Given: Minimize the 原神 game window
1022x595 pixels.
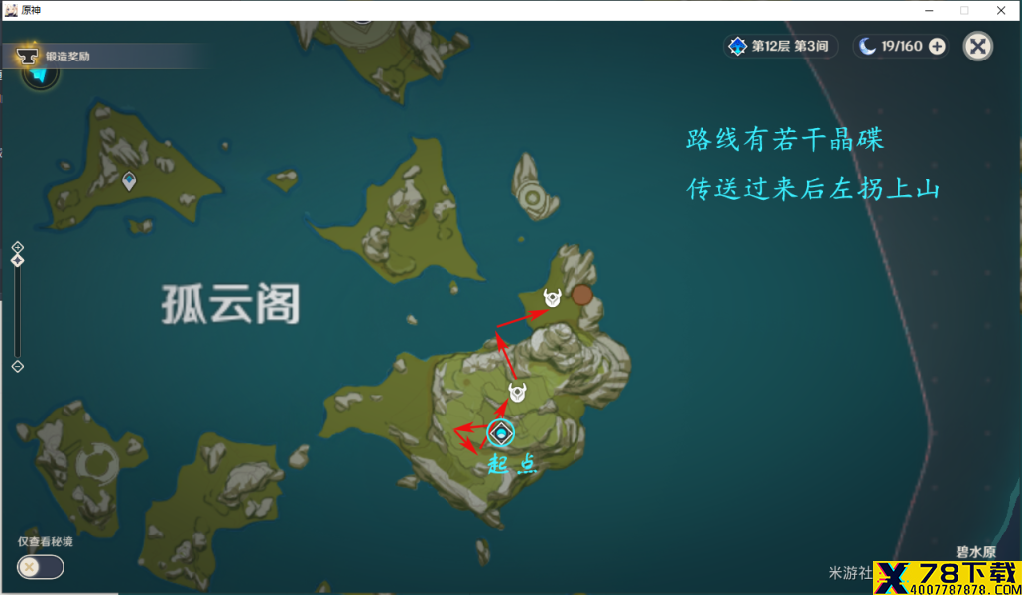Looking at the screenshot, I should click(x=929, y=10).
